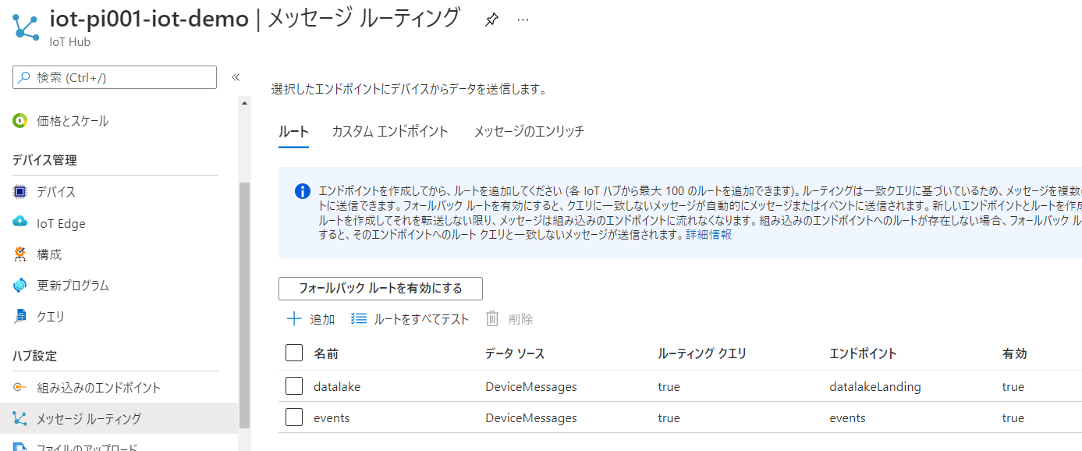Screen dimensions: 1082x451
Task: Open the datalake route name
Action: 337,386
